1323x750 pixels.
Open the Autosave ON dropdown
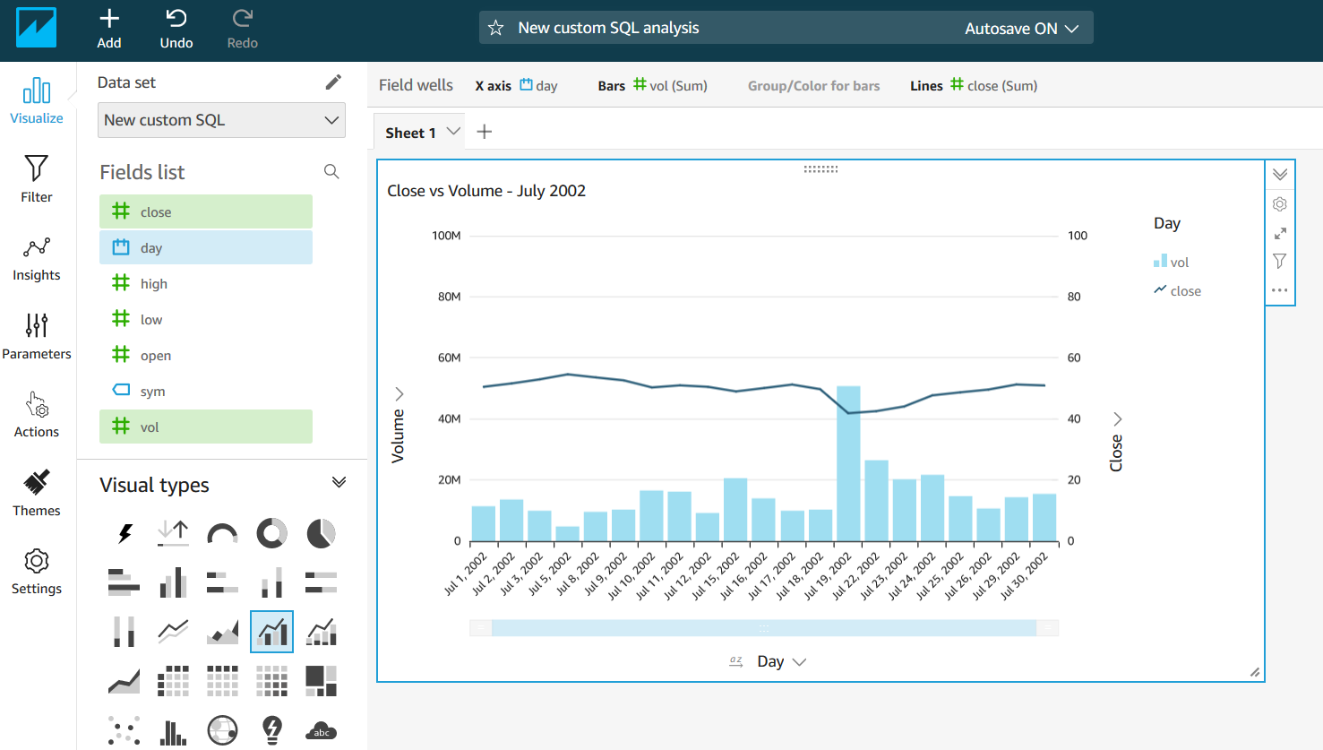(x=1021, y=29)
